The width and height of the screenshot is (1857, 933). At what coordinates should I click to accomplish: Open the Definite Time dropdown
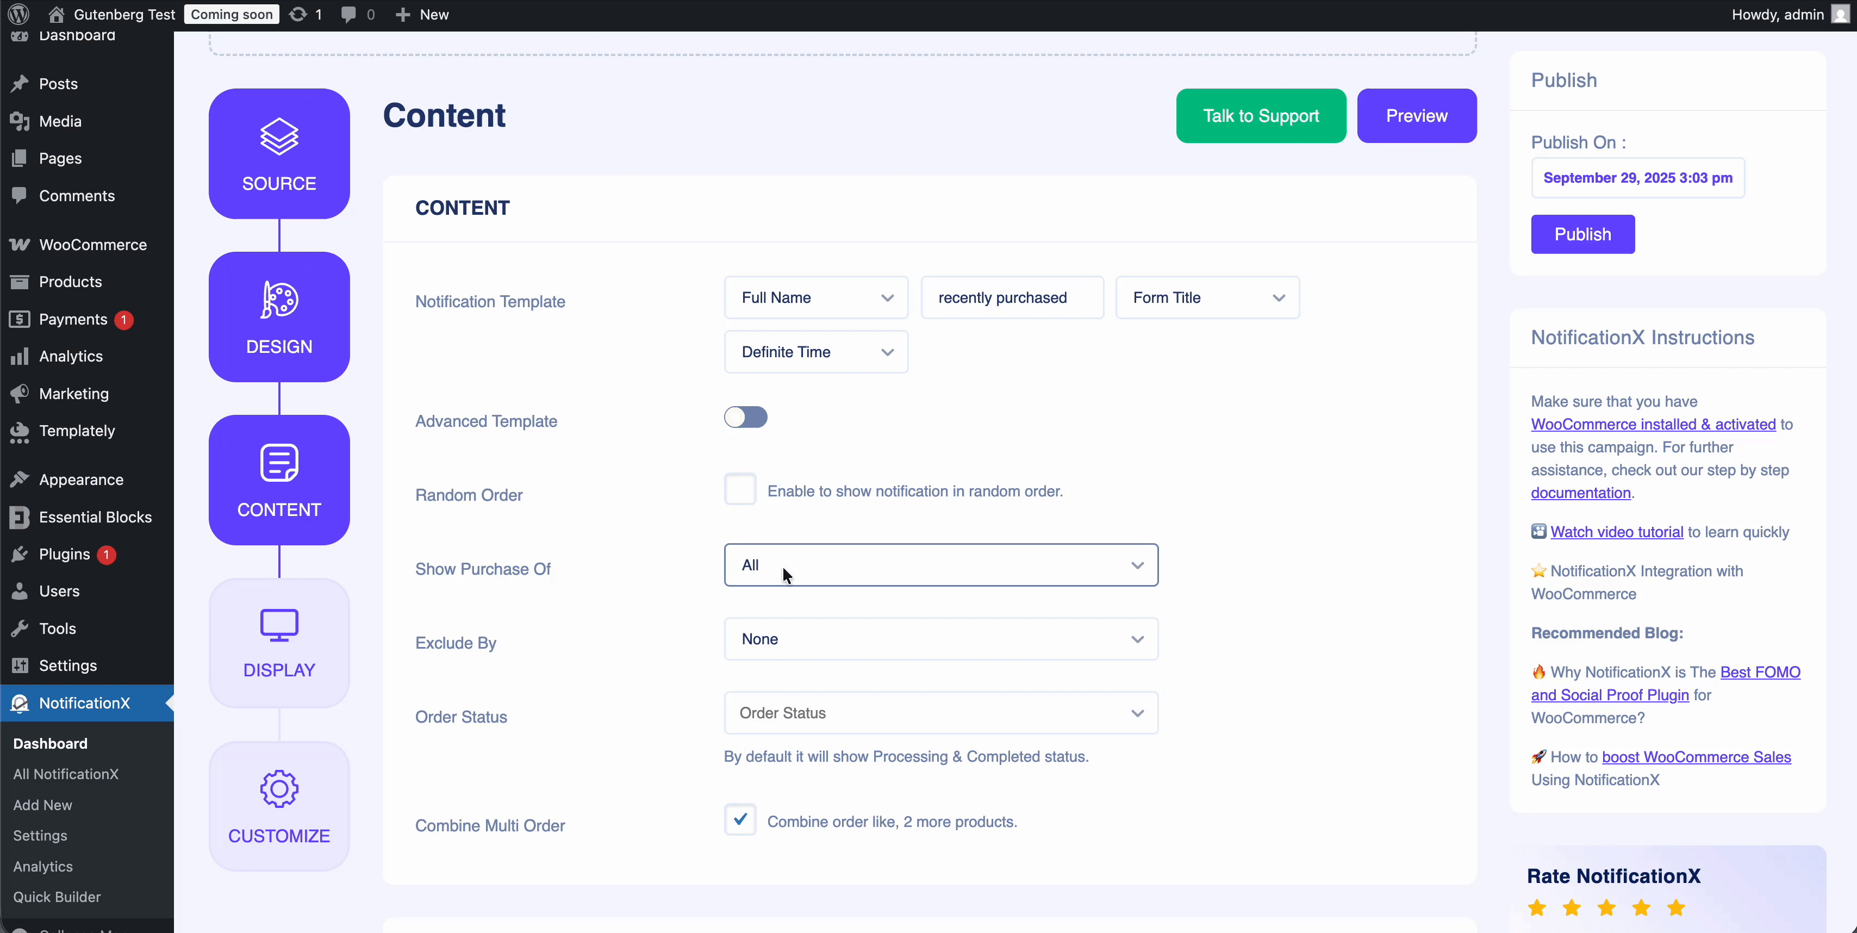point(815,352)
